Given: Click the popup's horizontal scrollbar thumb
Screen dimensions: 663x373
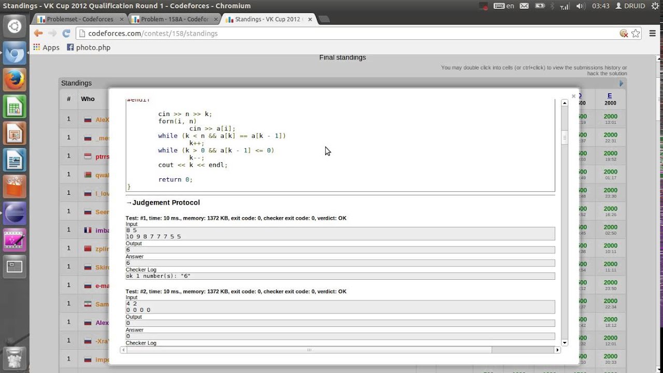Looking at the screenshot, I should (309, 350).
